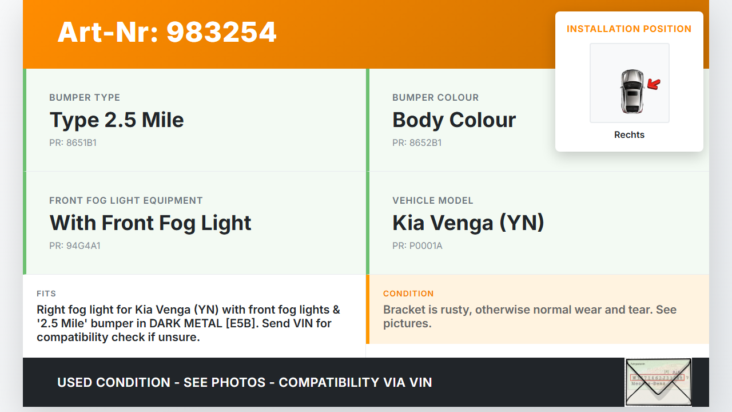Click the top-view car image
The width and height of the screenshot is (732, 412).
click(x=631, y=92)
